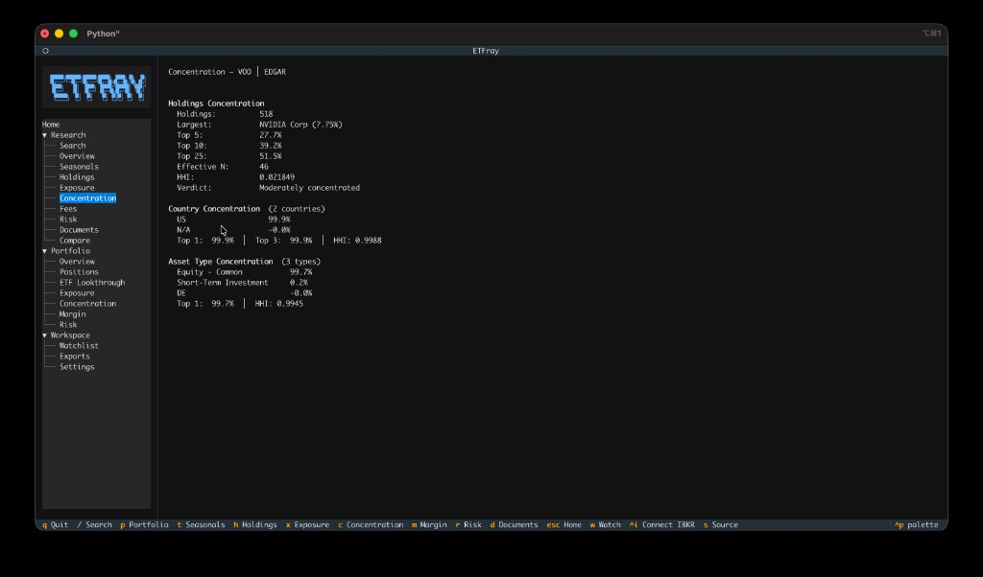Viewport: 983px width, 577px height.
Task: Select Compare under Research
Action: coord(75,241)
